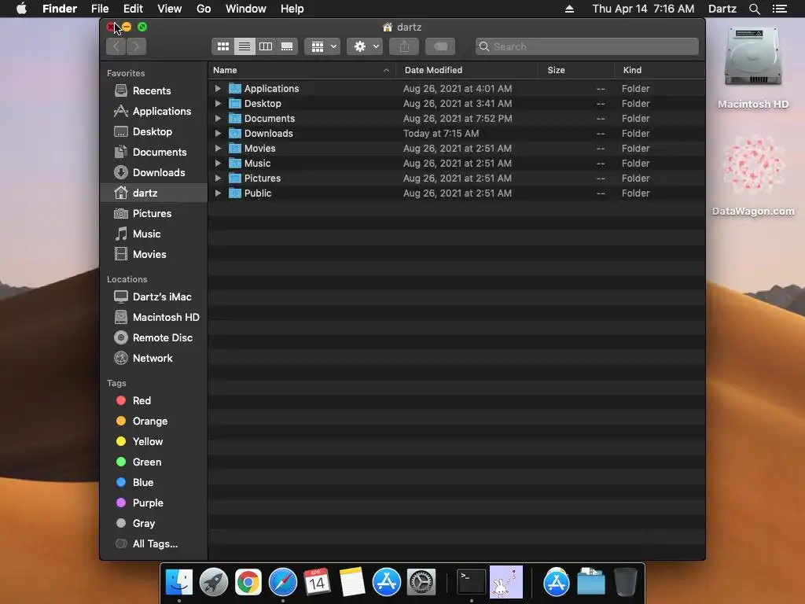Image resolution: width=805 pixels, height=604 pixels.
Task: Open the Help menu
Action: coord(292,9)
